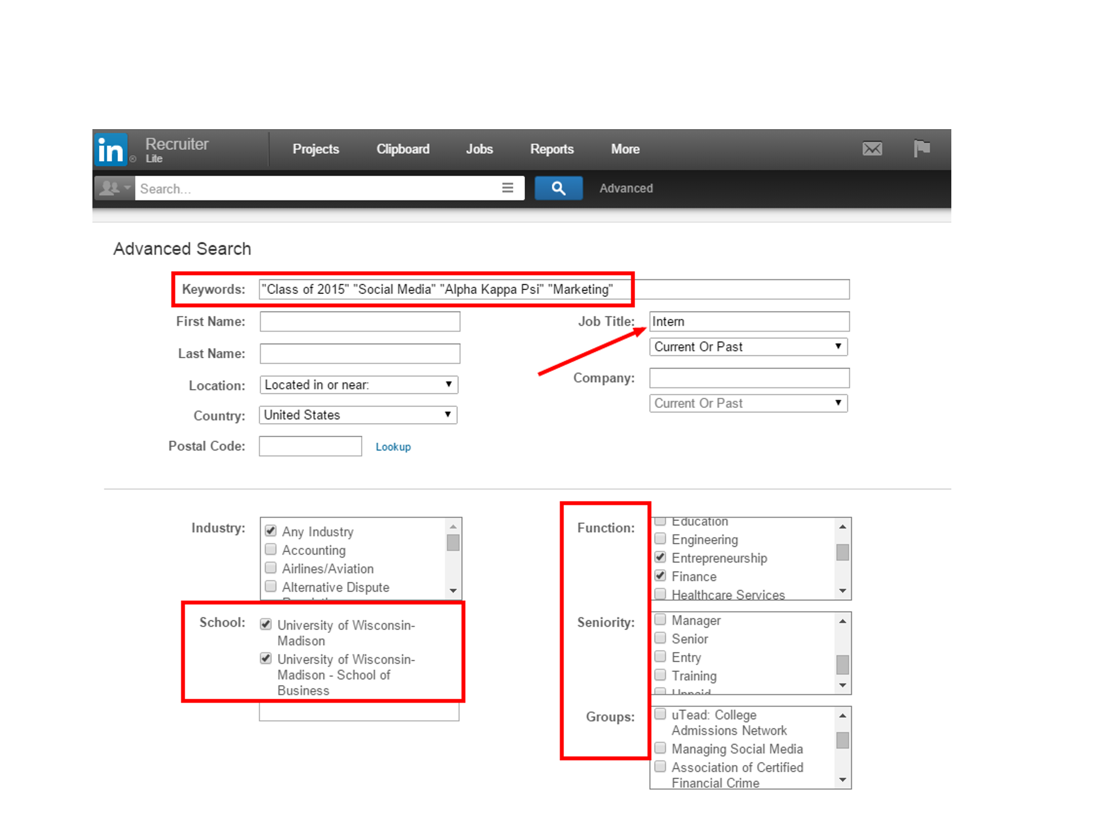1107x830 pixels.
Task: Open the Country dropdown
Action: tap(358, 415)
